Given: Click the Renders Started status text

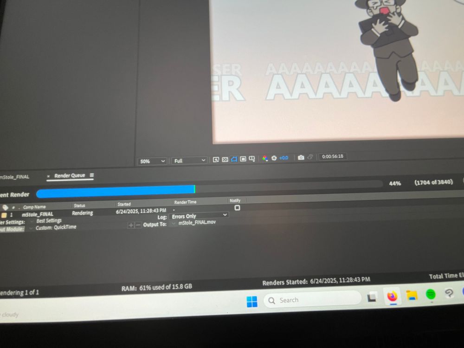Looking at the screenshot, I should [x=316, y=281].
